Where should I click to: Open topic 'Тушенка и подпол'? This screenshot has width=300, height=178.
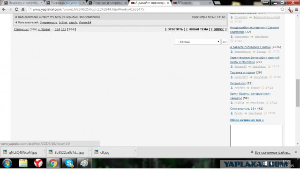242,72
